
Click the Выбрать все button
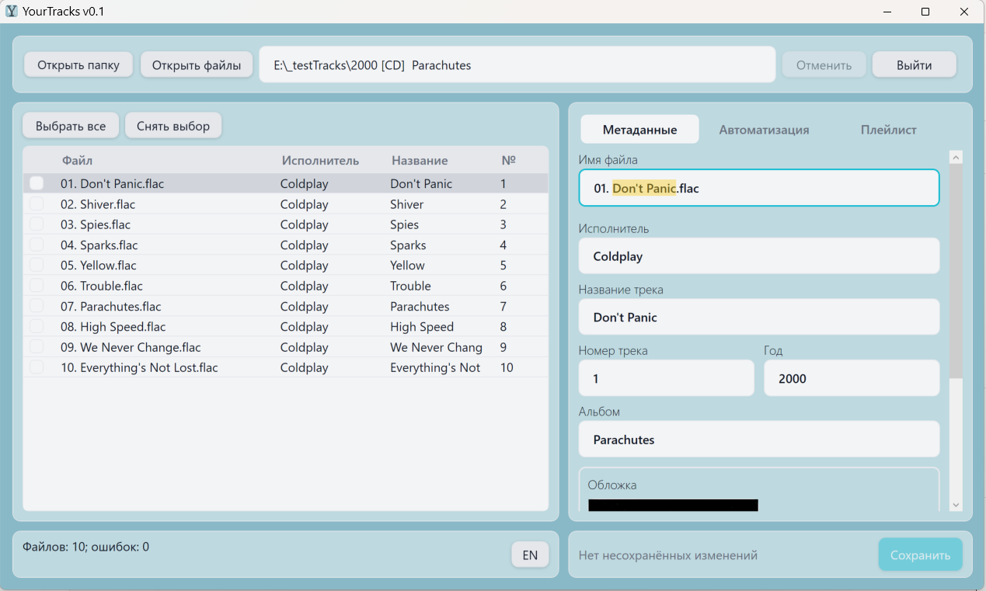[x=71, y=126]
